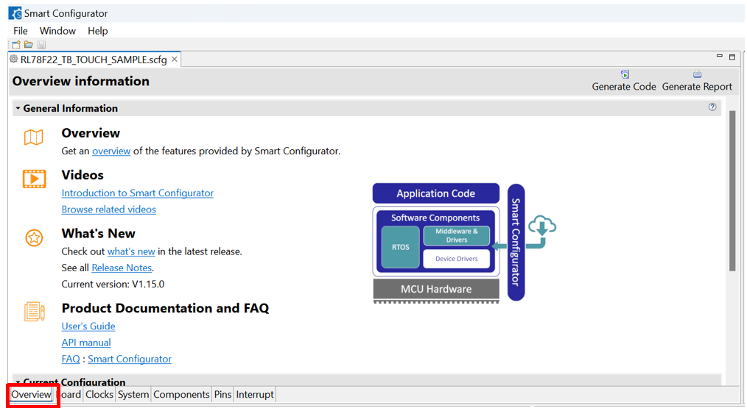Switch to the Clocks tab
Image resolution: width=747 pixels, height=408 pixels.
coord(99,394)
